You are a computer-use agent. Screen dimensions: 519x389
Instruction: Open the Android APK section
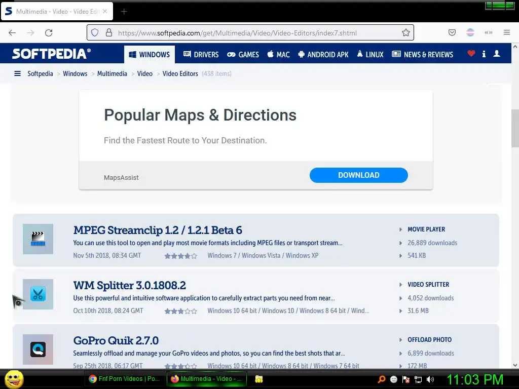(323, 54)
